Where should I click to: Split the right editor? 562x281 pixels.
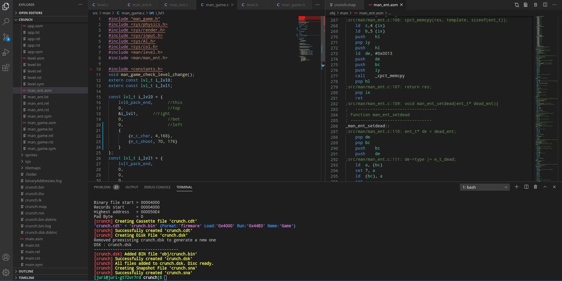[x=545, y=5]
